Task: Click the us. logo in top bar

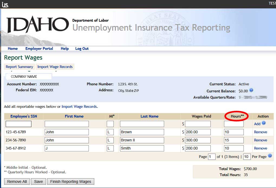Action: [5, 4]
